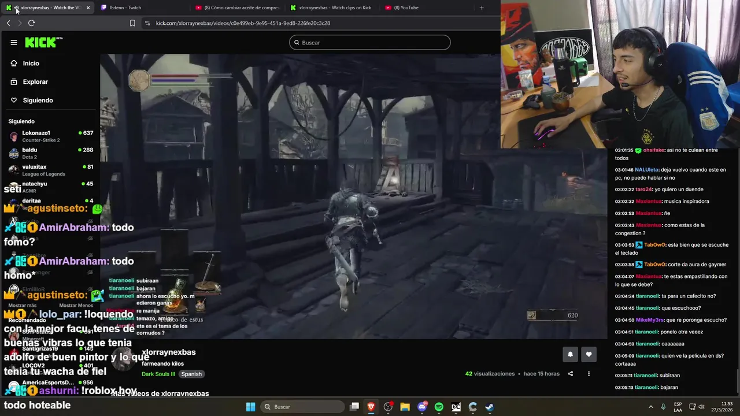
Task: Open Discord from the taskbar
Action: 422,407
